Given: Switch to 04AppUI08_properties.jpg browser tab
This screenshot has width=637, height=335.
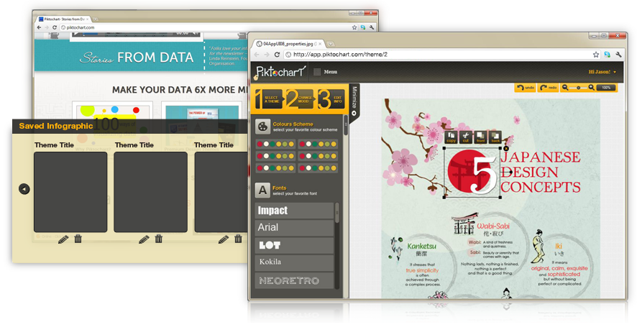Looking at the screenshot, I should [288, 43].
